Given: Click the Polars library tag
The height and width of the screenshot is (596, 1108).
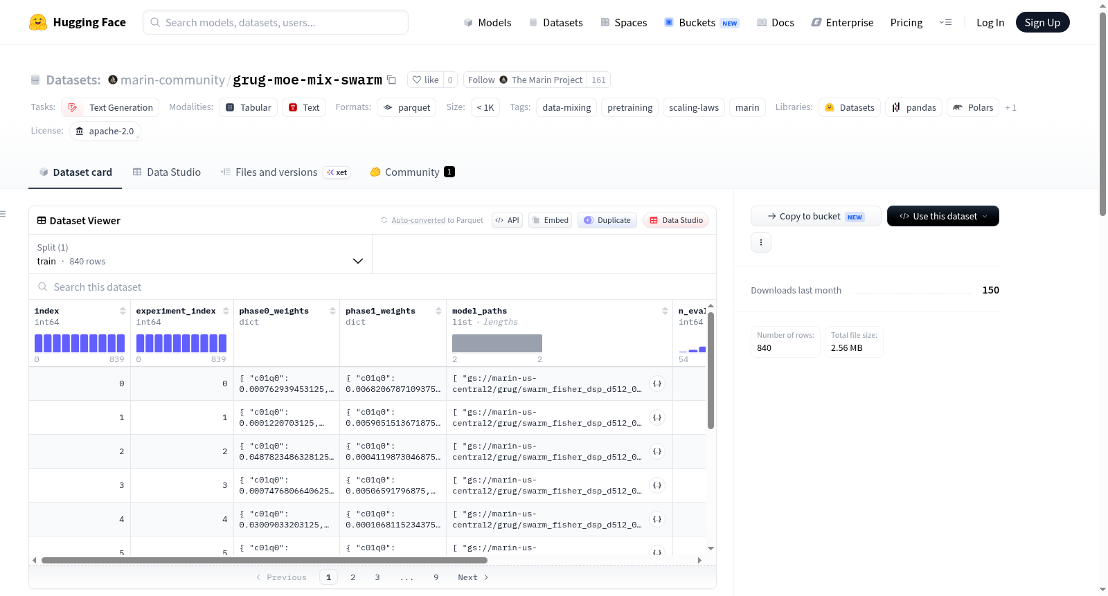Looking at the screenshot, I should tap(973, 107).
